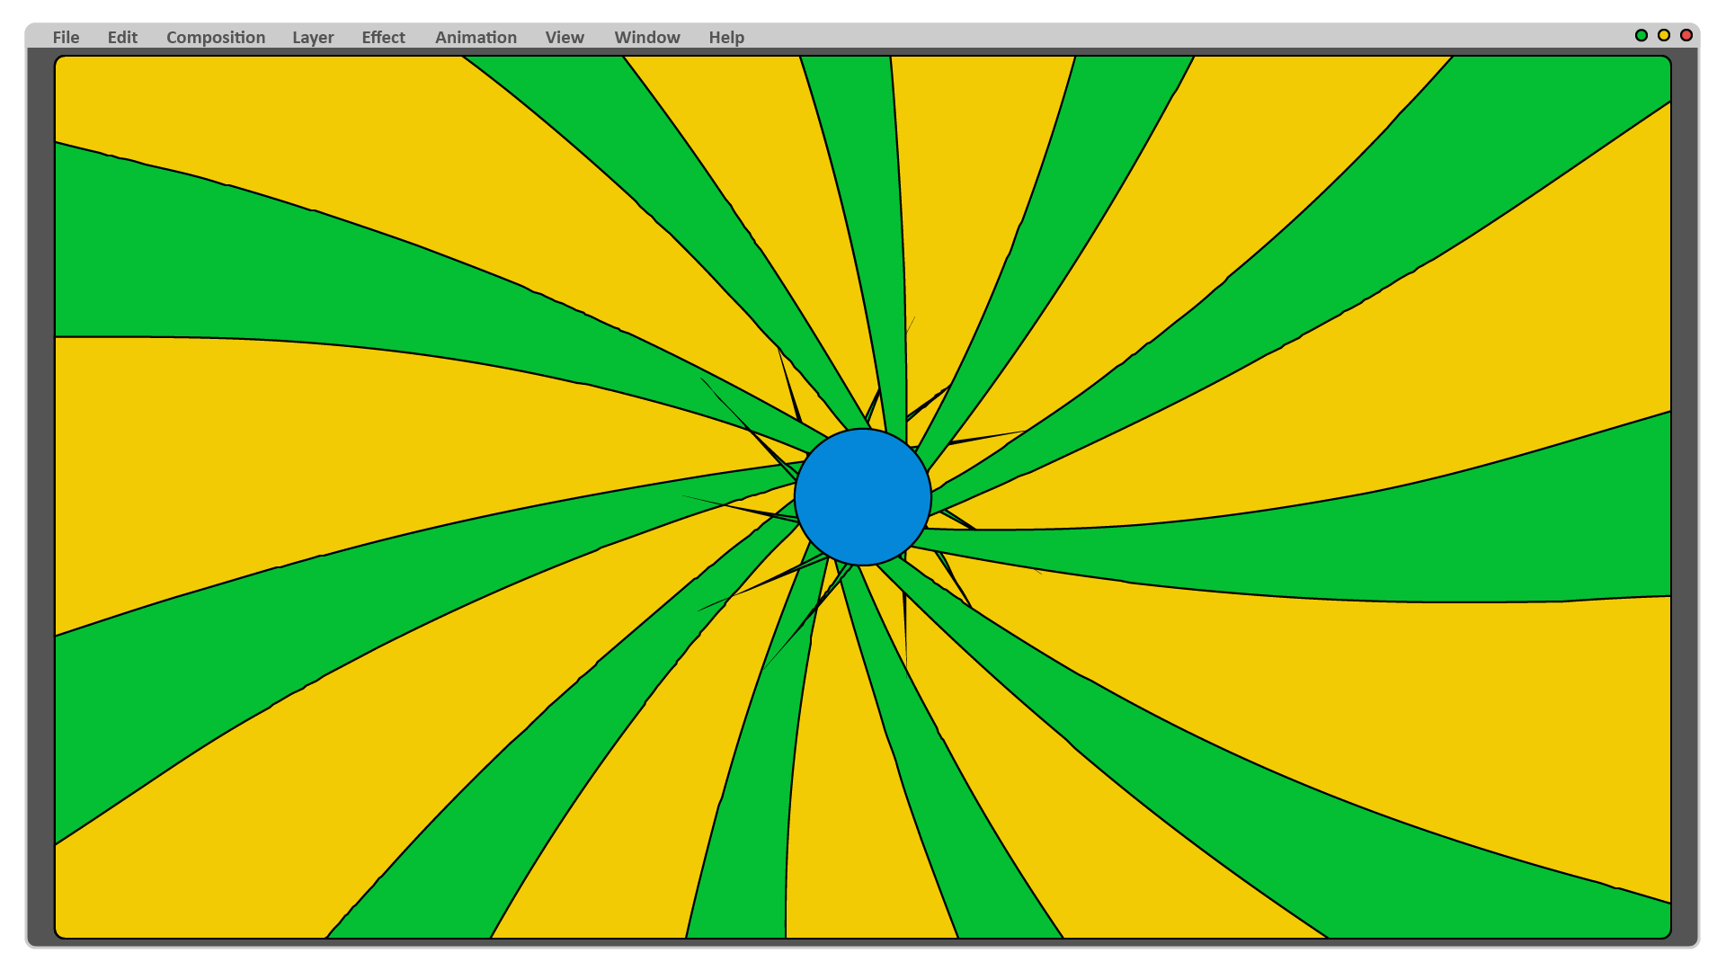Open the Animation menu
The image size is (1726, 971).
click(x=476, y=37)
